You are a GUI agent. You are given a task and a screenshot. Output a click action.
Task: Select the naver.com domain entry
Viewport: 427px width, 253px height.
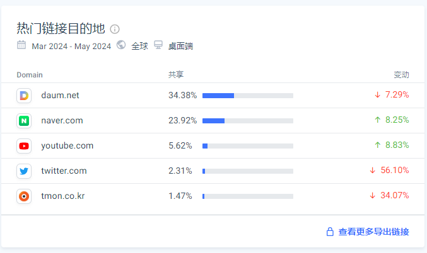tap(62, 120)
